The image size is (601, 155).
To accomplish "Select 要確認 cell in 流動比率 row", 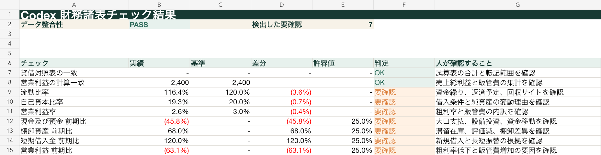I will click(x=404, y=92).
